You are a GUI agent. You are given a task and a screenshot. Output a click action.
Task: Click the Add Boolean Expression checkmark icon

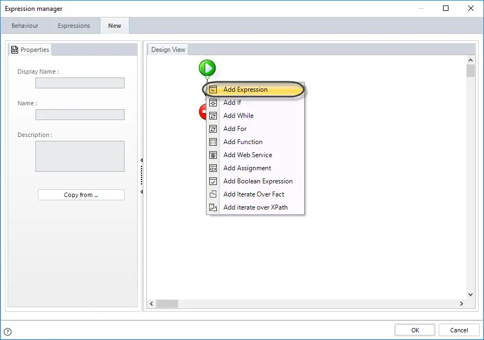pyautogui.click(x=213, y=181)
